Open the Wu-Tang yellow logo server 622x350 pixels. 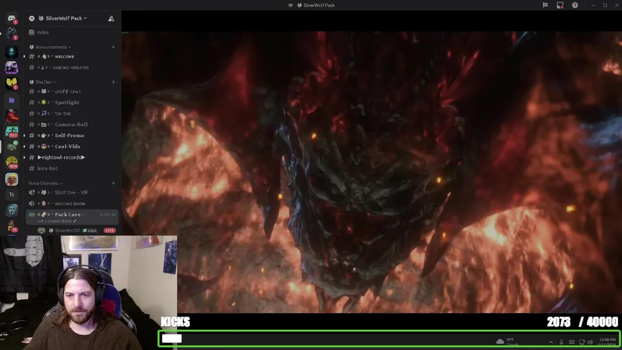[12, 83]
